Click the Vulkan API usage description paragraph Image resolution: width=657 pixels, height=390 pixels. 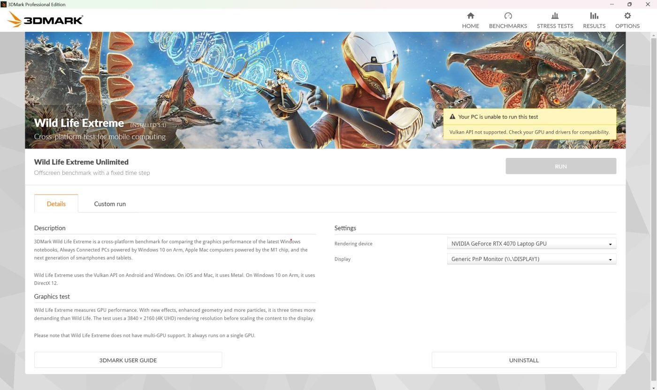175,279
